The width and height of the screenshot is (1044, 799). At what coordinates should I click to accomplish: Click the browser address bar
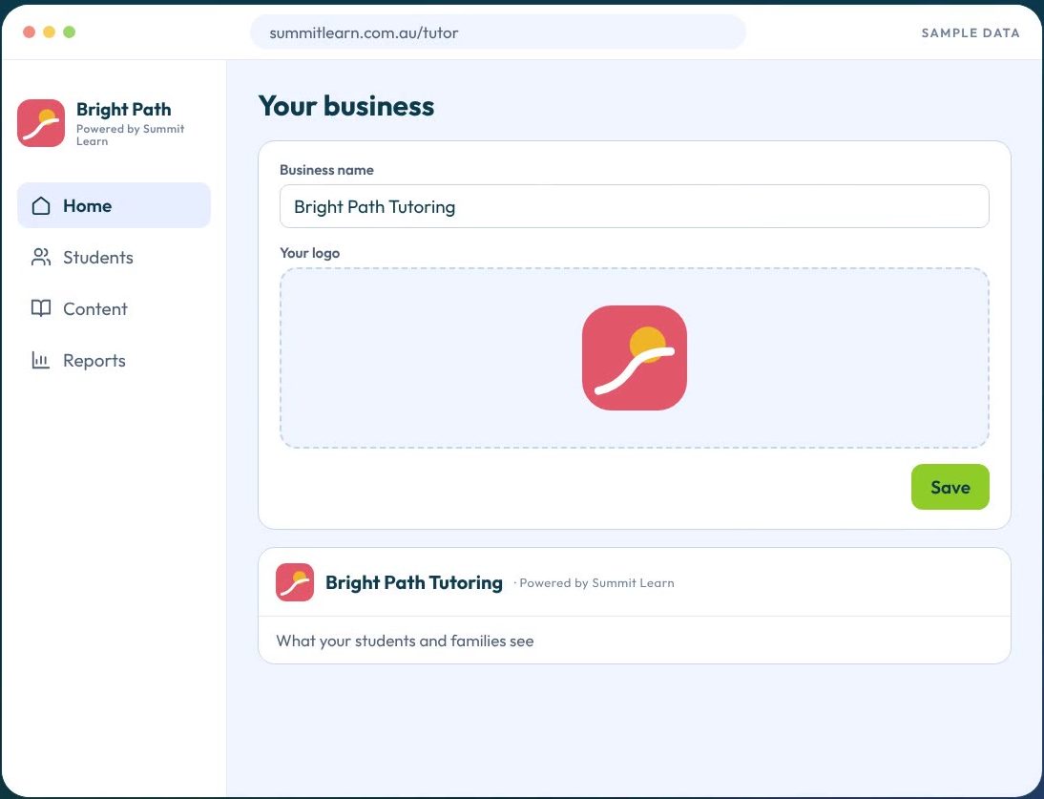(498, 32)
